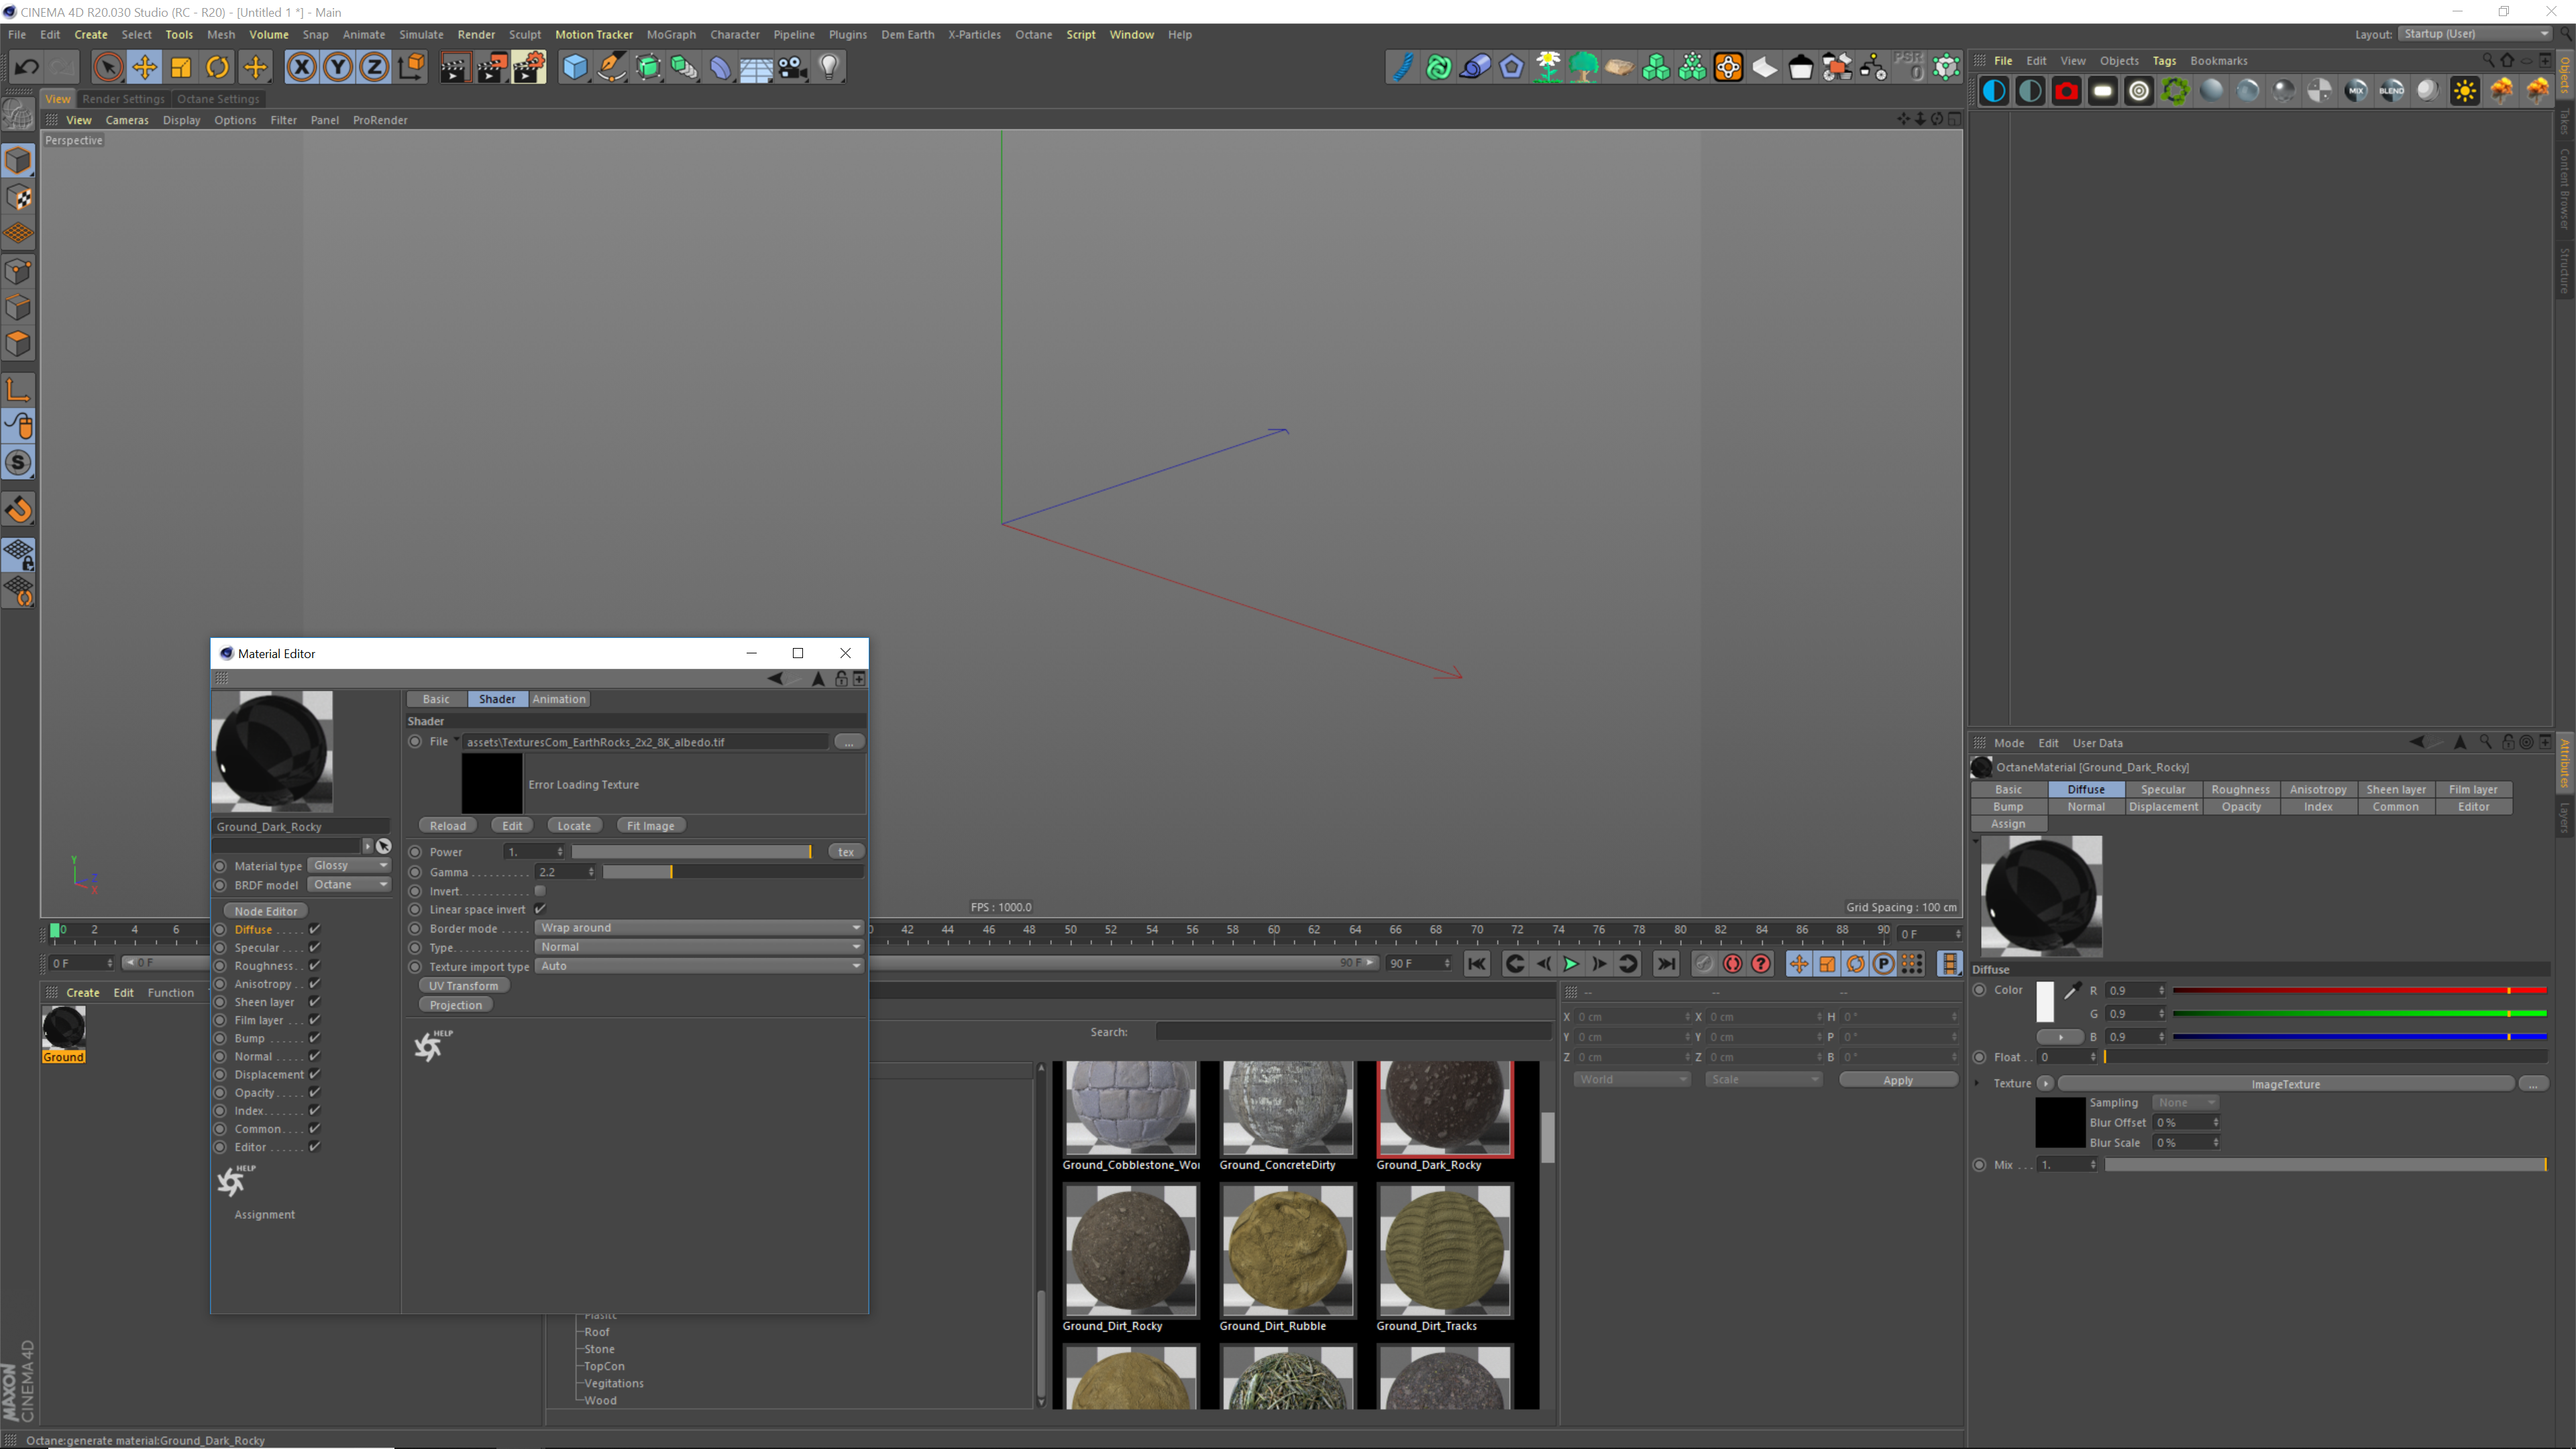Click the Light bulb object icon
Image resolution: width=2576 pixels, height=1449 pixels.
coord(829,67)
